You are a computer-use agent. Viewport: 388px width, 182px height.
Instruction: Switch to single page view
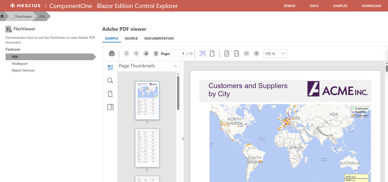212,53
